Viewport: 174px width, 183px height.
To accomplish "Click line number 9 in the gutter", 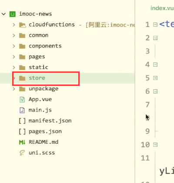I will (x=147, y=131).
